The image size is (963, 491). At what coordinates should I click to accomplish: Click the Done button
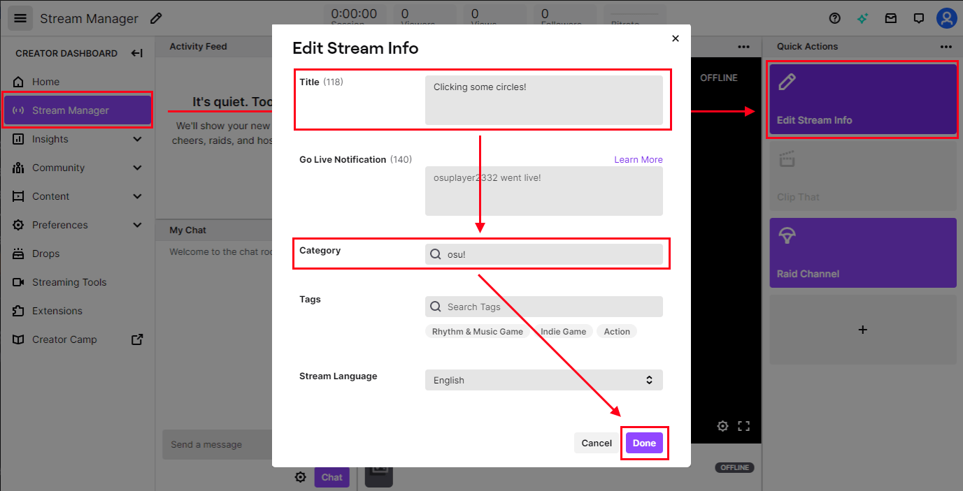coord(644,443)
